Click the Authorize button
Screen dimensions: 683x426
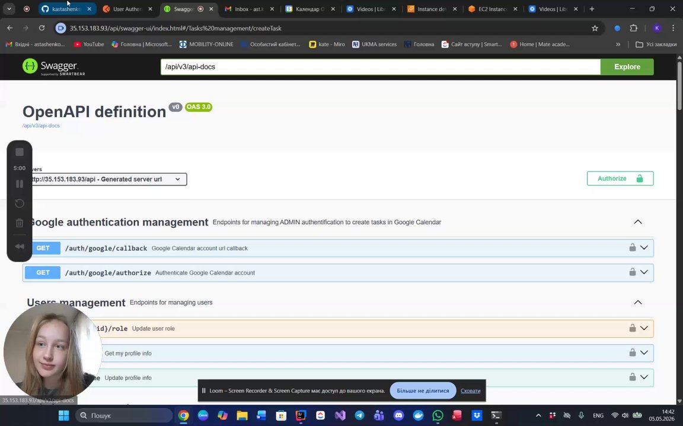click(620, 178)
